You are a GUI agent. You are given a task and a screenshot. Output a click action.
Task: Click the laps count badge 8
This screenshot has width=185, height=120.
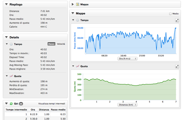(x=21, y=104)
